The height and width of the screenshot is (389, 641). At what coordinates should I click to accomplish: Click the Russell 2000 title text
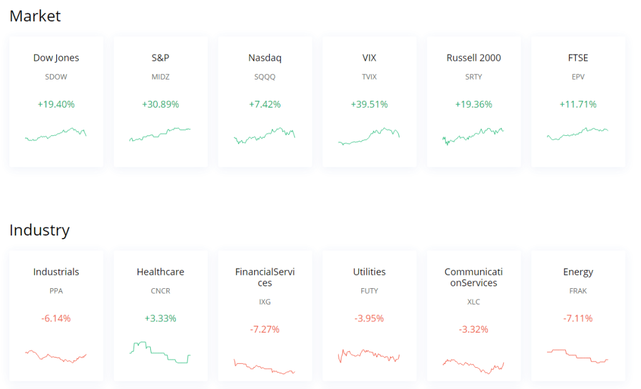click(x=473, y=58)
